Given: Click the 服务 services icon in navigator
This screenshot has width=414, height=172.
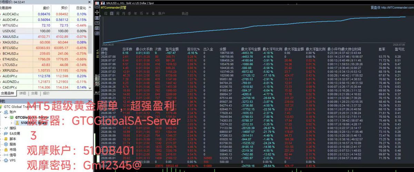Looking at the screenshot, I should [6, 144].
